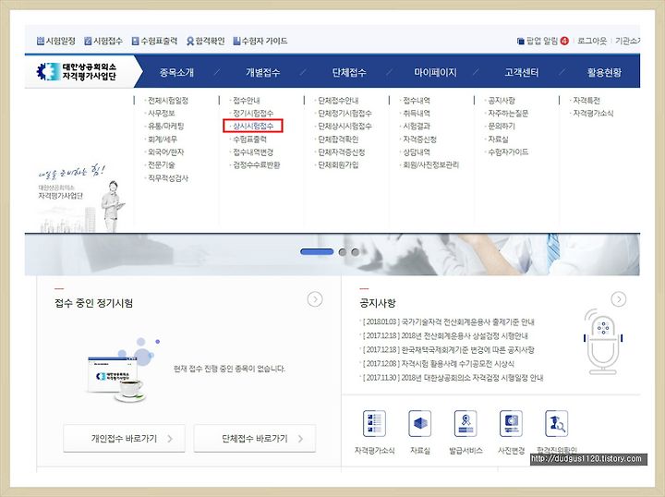Image resolution: width=665 pixels, height=497 pixels.
Task: Open 단체정기시험접수 submenu item
Action: click(345, 114)
